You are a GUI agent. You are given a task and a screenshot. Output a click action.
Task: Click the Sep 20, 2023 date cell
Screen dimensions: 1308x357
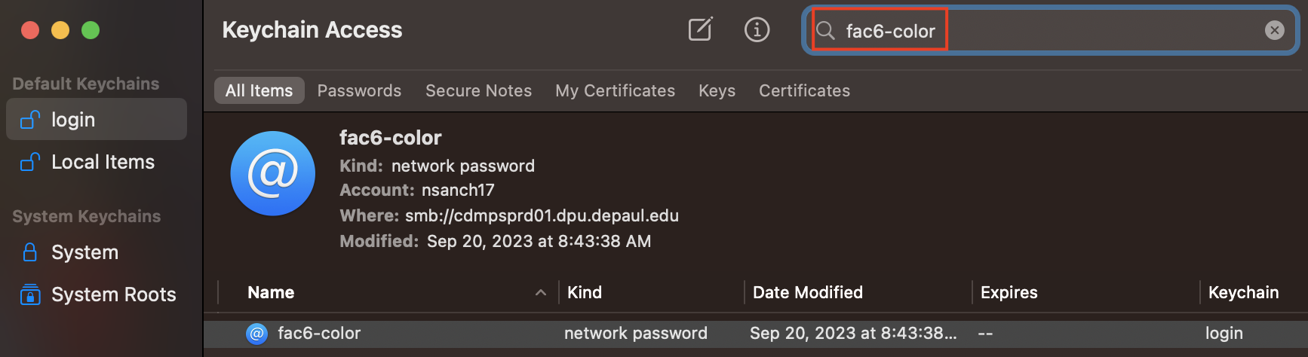pos(853,333)
